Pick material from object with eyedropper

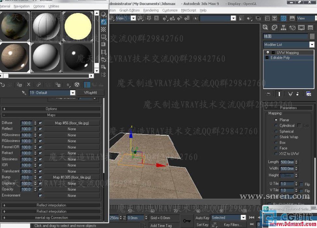24,93
